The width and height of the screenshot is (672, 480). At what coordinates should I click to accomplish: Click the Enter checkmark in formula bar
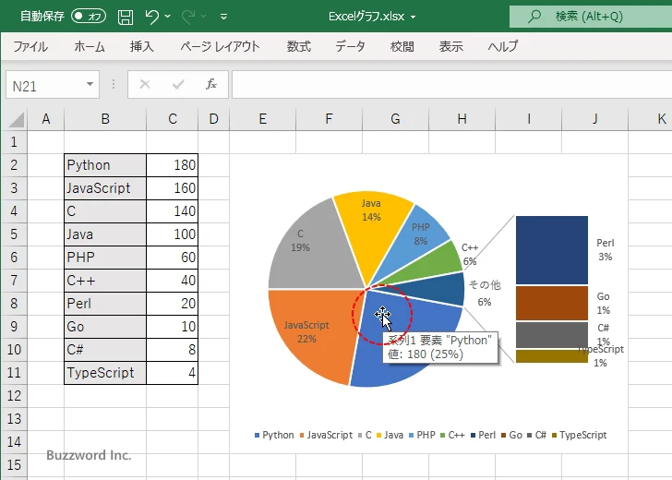(x=178, y=84)
